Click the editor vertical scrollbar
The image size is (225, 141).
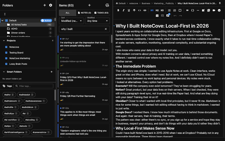224,38
